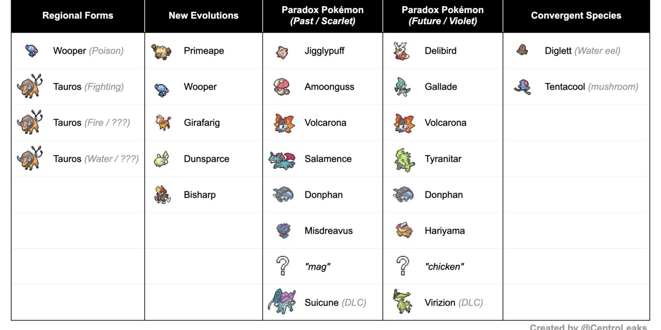Image resolution: width=661 pixels, height=330 pixels.
Task: Click the Virizion sprite icon
Action: tap(402, 302)
